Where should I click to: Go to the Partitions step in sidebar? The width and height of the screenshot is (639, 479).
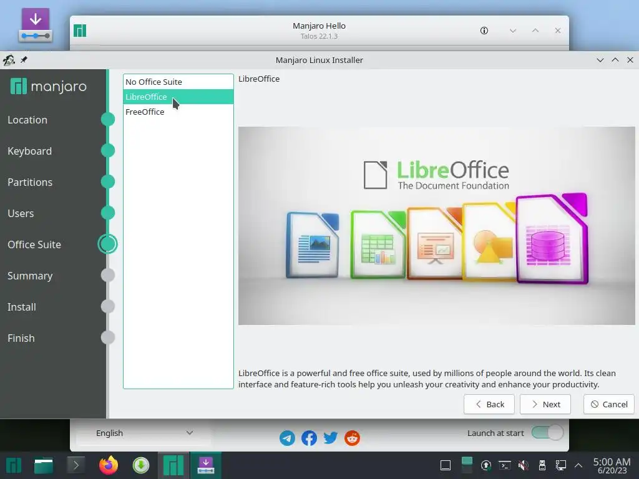point(30,182)
